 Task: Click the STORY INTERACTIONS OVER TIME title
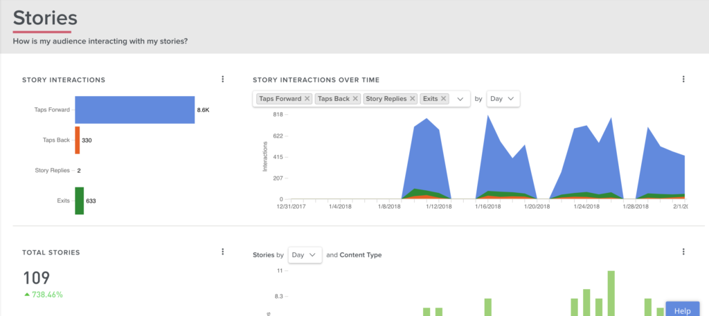pyautogui.click(x=316, y=80)
